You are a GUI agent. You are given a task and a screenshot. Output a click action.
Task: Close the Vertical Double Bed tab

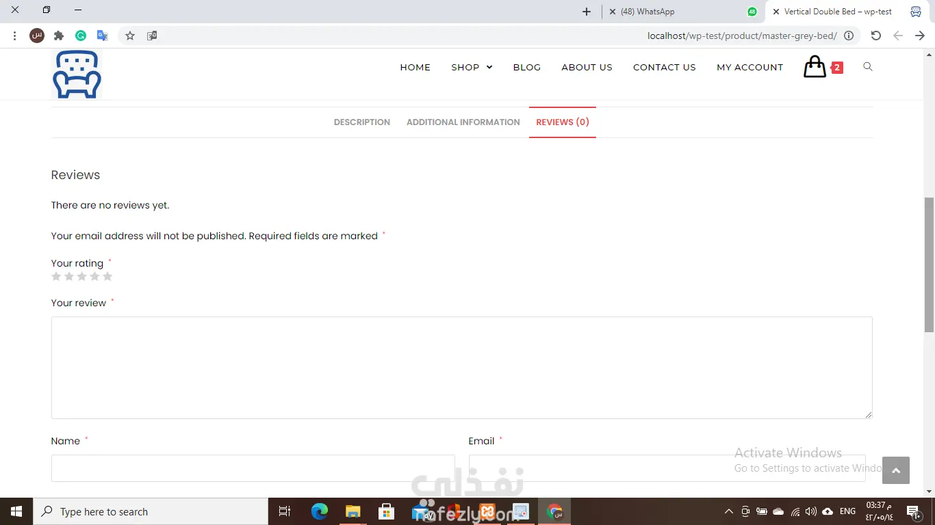(776, 12)
